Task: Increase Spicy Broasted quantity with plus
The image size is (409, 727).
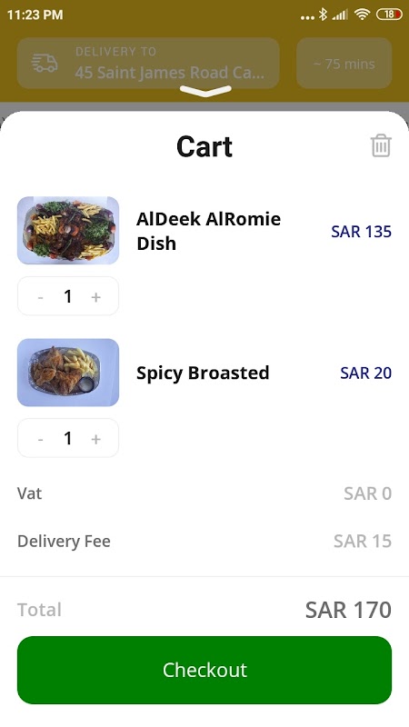Action: (x=96, y=439)
